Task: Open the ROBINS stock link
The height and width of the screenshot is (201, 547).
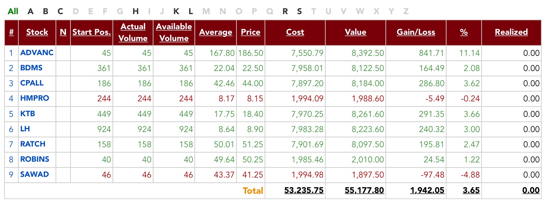Action: pos(35,159)
